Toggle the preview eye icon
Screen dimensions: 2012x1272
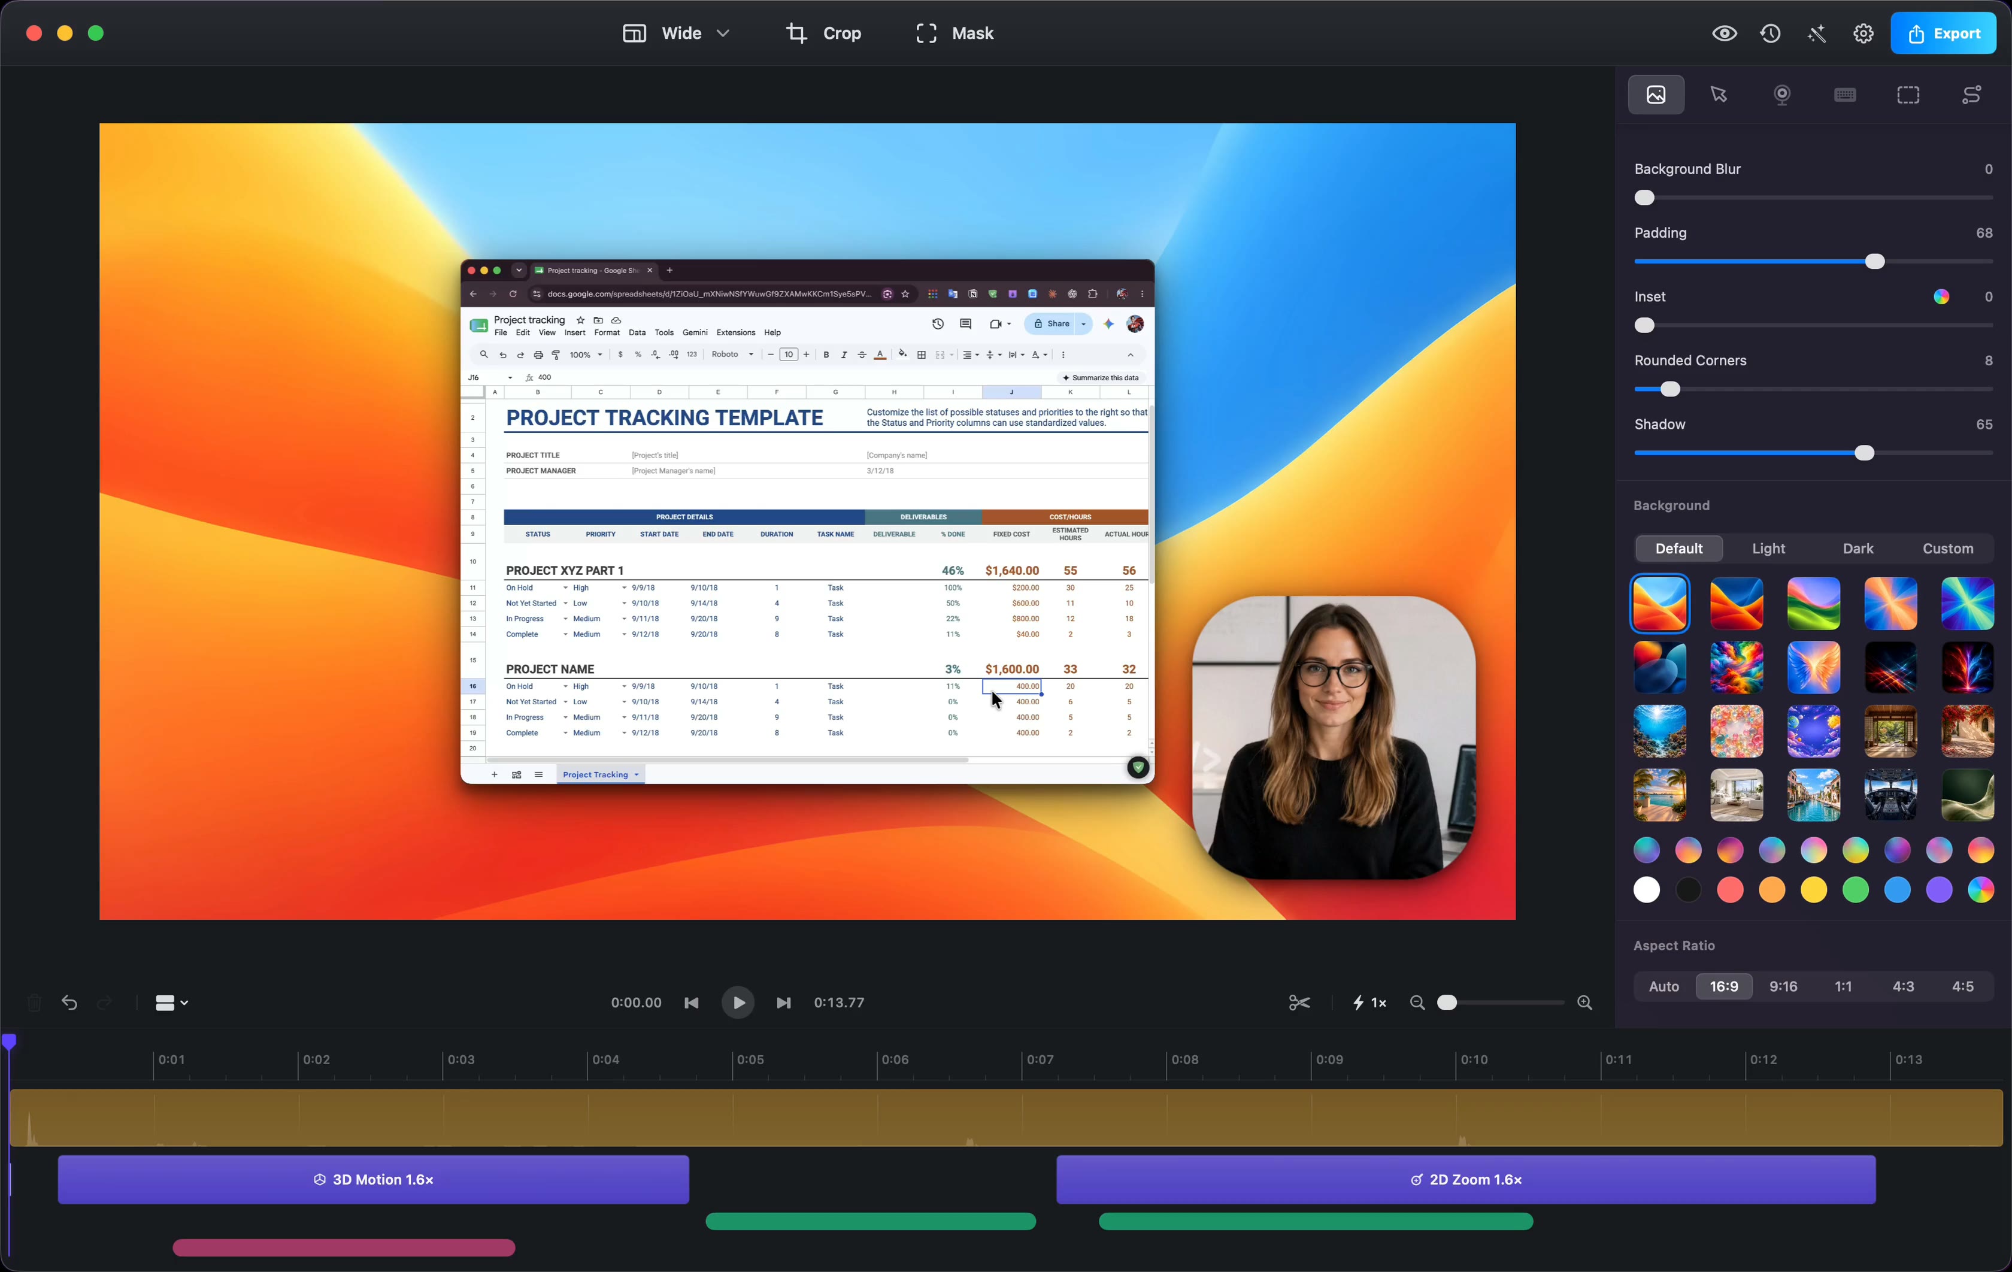coord(1725,34)
